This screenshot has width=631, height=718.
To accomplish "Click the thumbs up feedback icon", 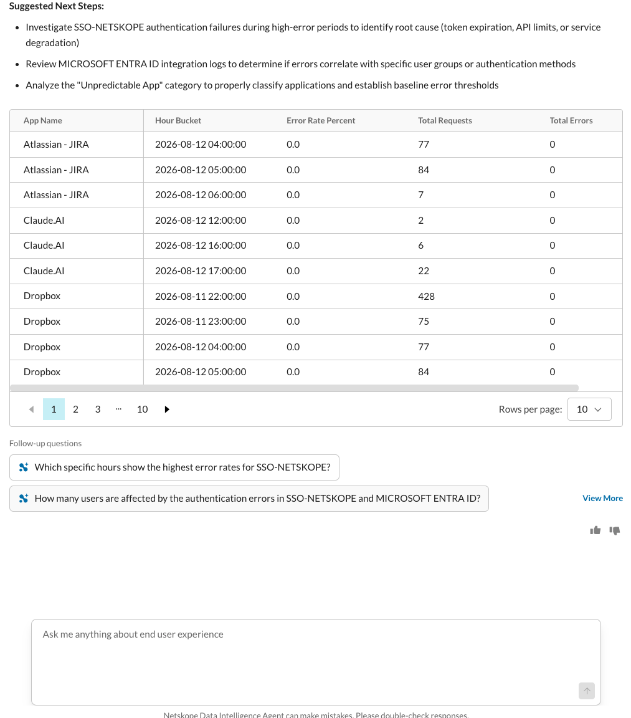I will tap(595, 530).
